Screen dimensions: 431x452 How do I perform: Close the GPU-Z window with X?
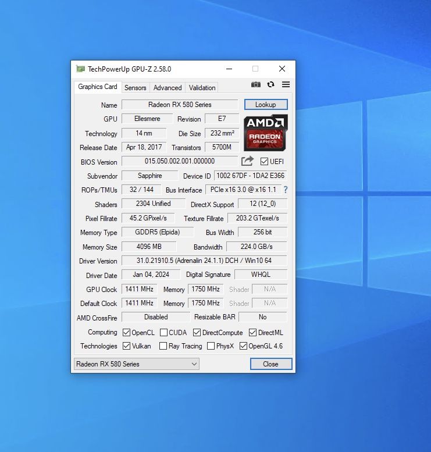282,69
